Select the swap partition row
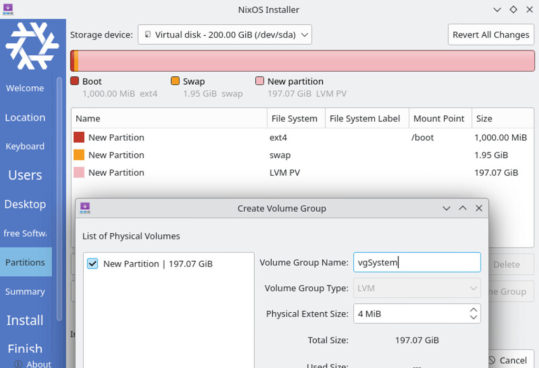Viewport: 539px width, 368px height. click(303, 155)
